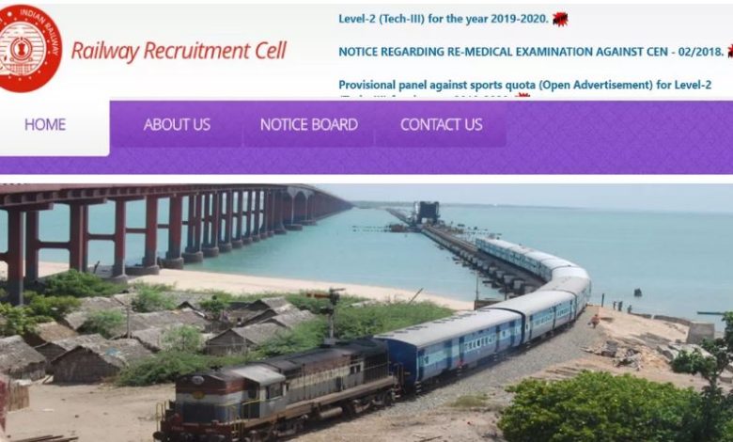Open the Level-2 (Tech-III) 2019-2020 notice

(444, 19)
